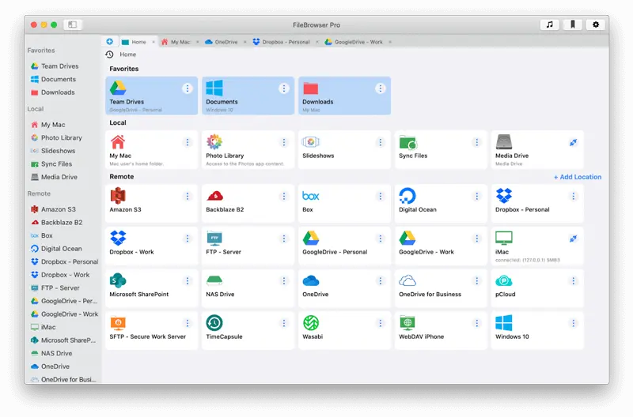Open the NAS Drive card
Viewport: 633px width, 417px height.
(x=248, y=288)
